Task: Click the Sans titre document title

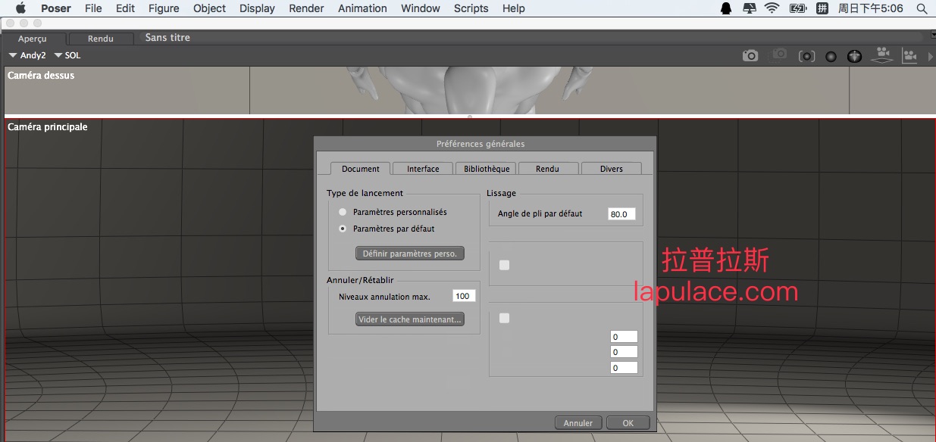Action: pyautogui.click(x=167, y=38)
